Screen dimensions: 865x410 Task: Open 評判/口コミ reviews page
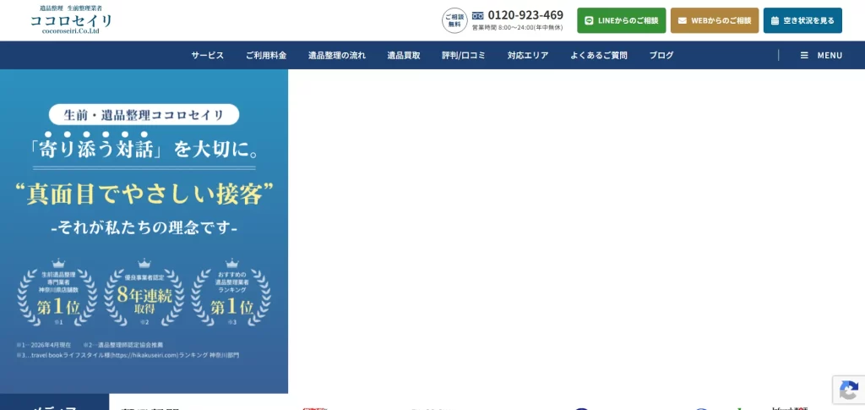[x=464, y=55]
